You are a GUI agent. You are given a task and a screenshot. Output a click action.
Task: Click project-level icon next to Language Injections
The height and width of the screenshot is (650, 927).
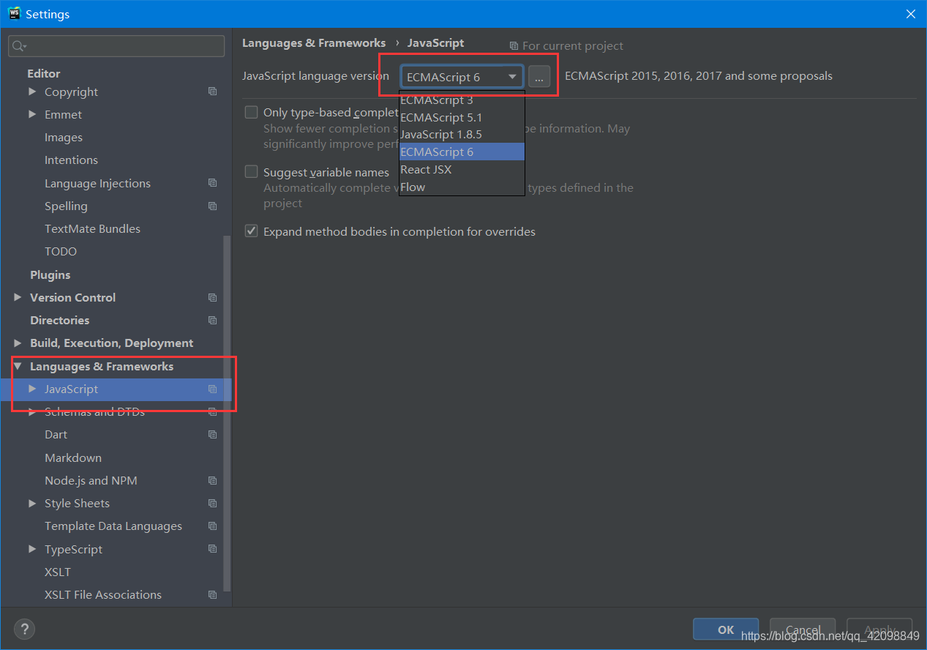[x=212, y=183]
